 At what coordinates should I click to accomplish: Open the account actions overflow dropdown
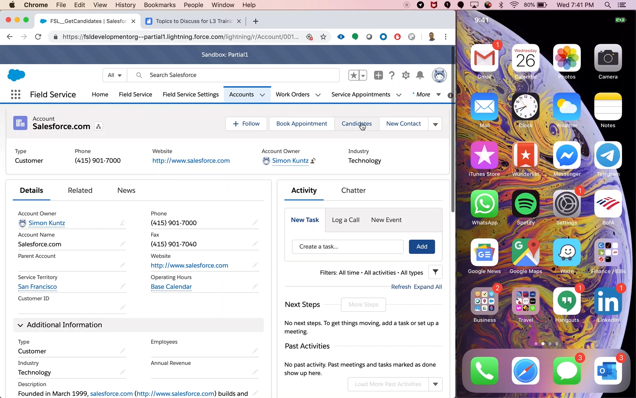click(x=435, y=124)
